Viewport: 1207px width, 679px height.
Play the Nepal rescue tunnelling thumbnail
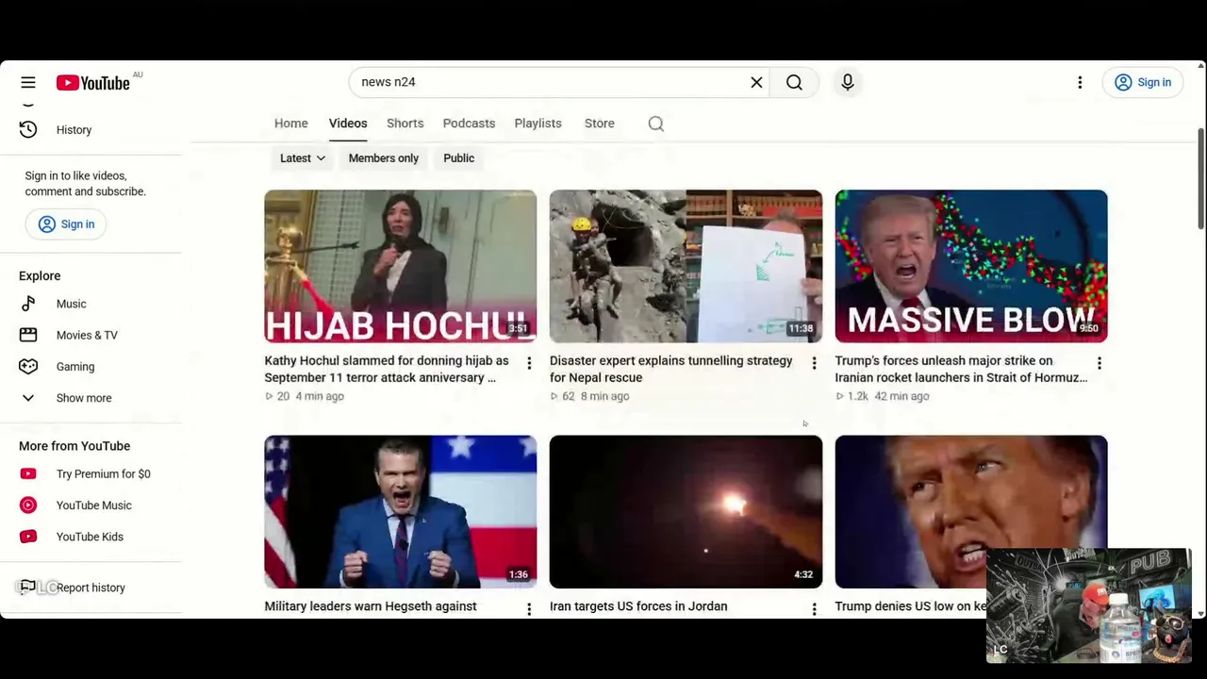[686, 266]
